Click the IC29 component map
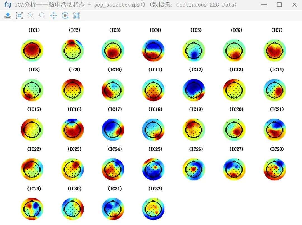This screenshot has width=302, height=225. [32, 209]
